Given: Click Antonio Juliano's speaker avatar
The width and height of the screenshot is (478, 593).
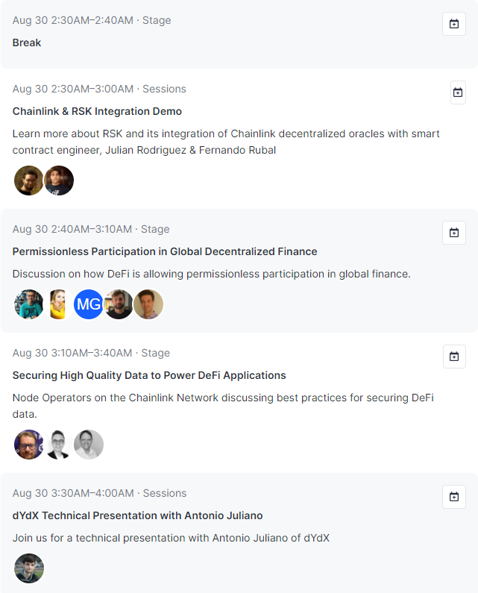Looking at the screenshot, I should [x=29, y=568].
